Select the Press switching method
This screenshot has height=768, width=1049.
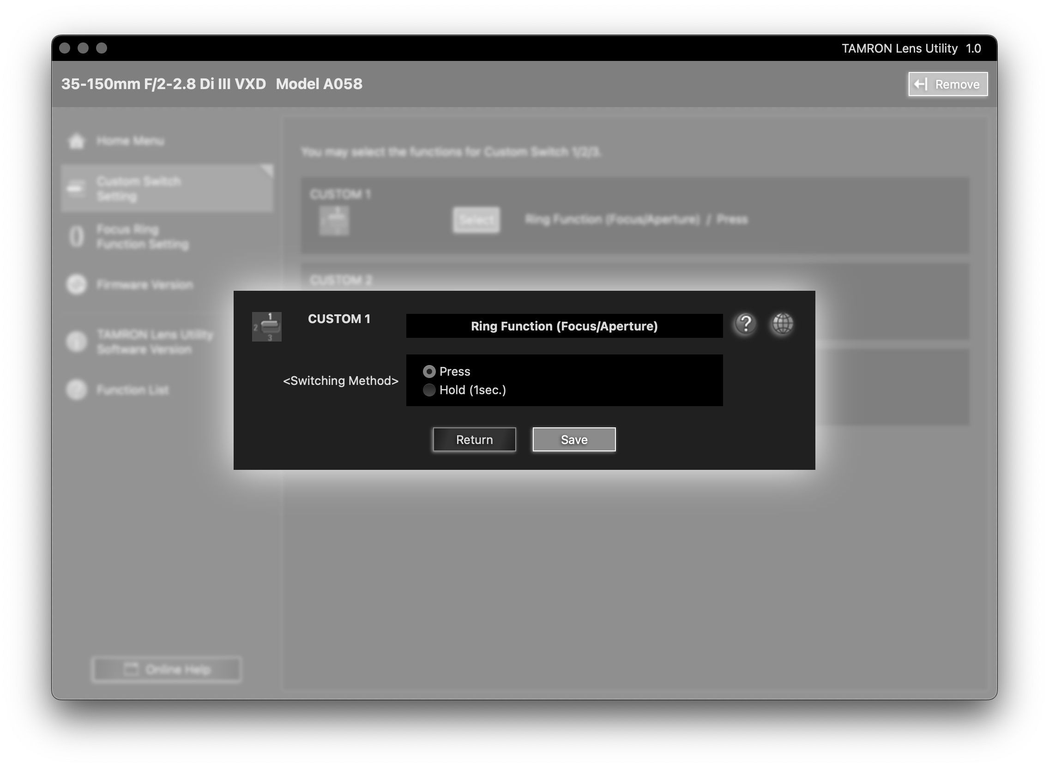pyautogui.click(x=429, y=372)
